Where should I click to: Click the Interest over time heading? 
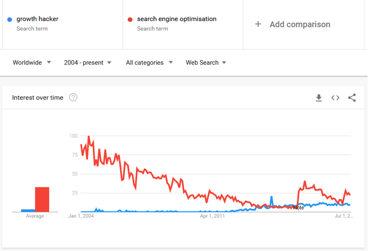[37, 97]
